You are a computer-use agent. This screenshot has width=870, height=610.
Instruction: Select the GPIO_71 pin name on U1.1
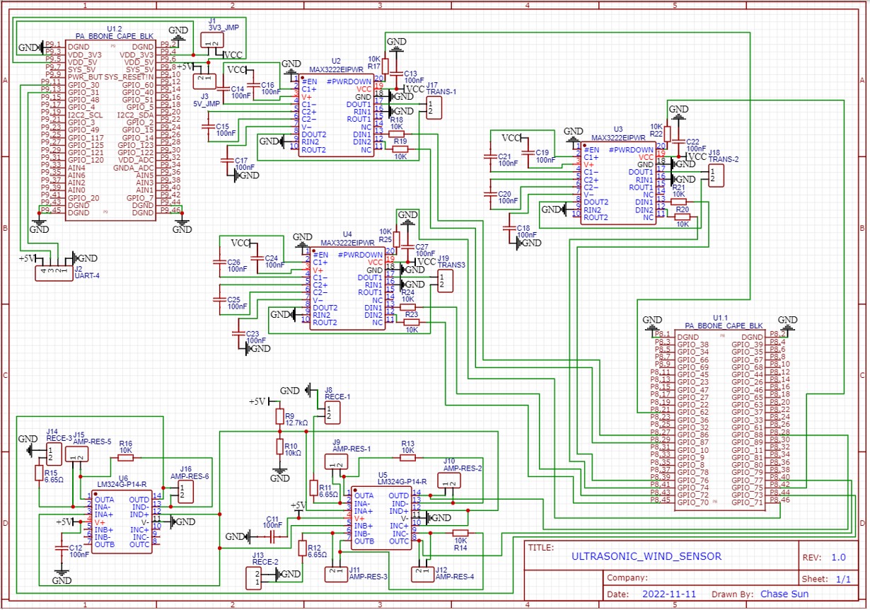(748, 502)
